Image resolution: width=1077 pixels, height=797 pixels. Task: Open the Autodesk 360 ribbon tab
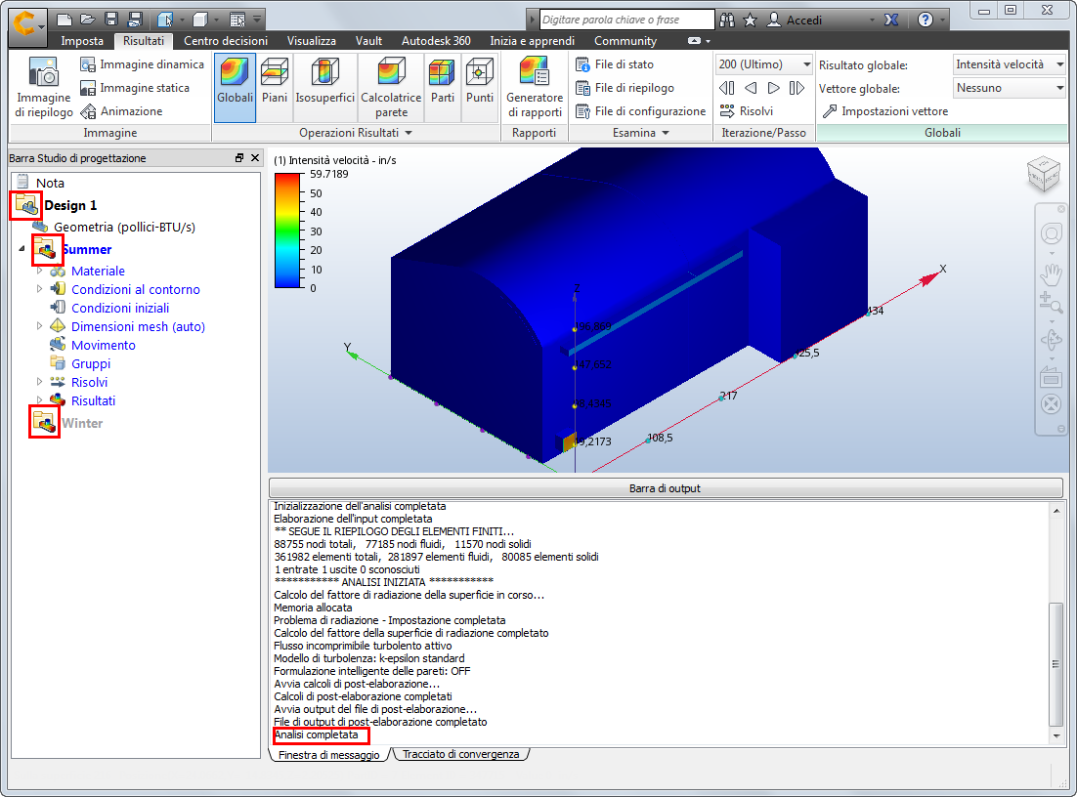[436, 40]
